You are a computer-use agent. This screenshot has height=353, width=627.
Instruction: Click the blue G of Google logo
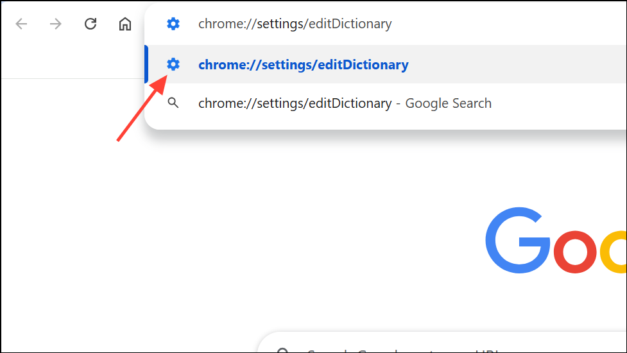(x=517, y=240)
